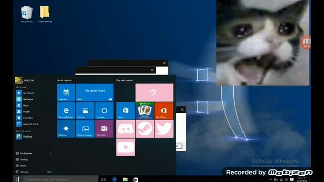This screenshot has height=182, width=324.
Task: Launch Microsoft Edge from the start tile
Action: pyautogui.click(x=66, y=111)
